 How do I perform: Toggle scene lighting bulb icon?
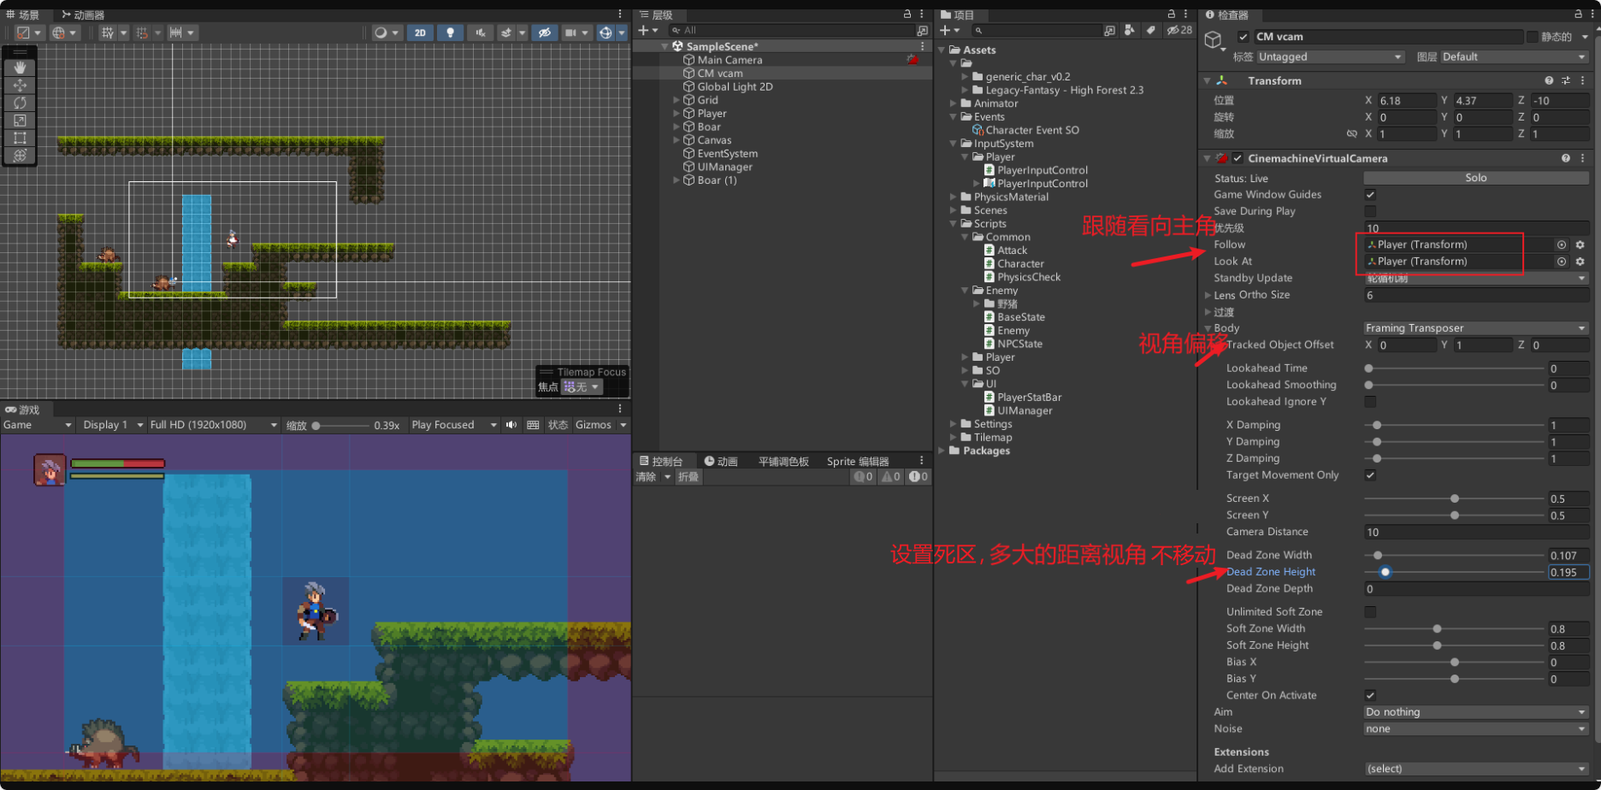pos(450,32)
